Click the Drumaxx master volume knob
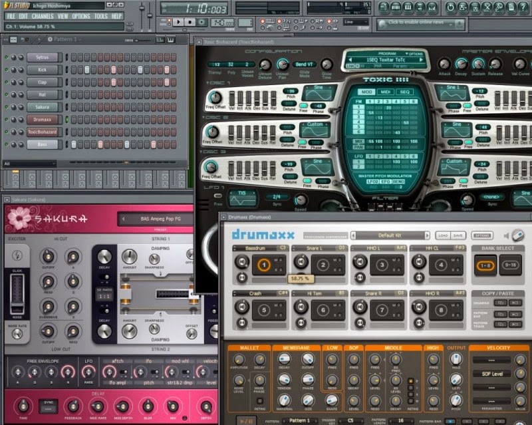The image size is (532, 425). [518, 235]
